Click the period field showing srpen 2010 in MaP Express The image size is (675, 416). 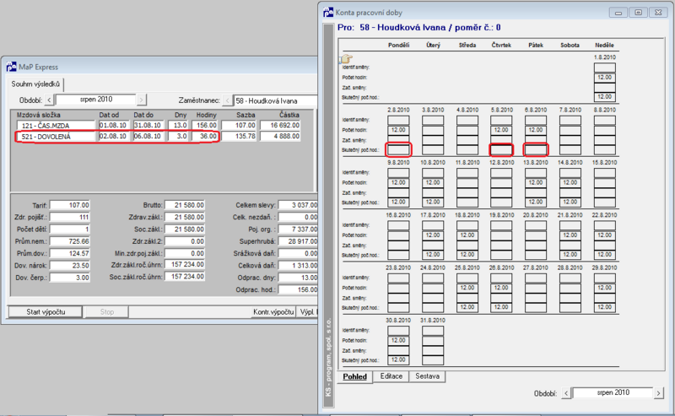click(95, 100)
